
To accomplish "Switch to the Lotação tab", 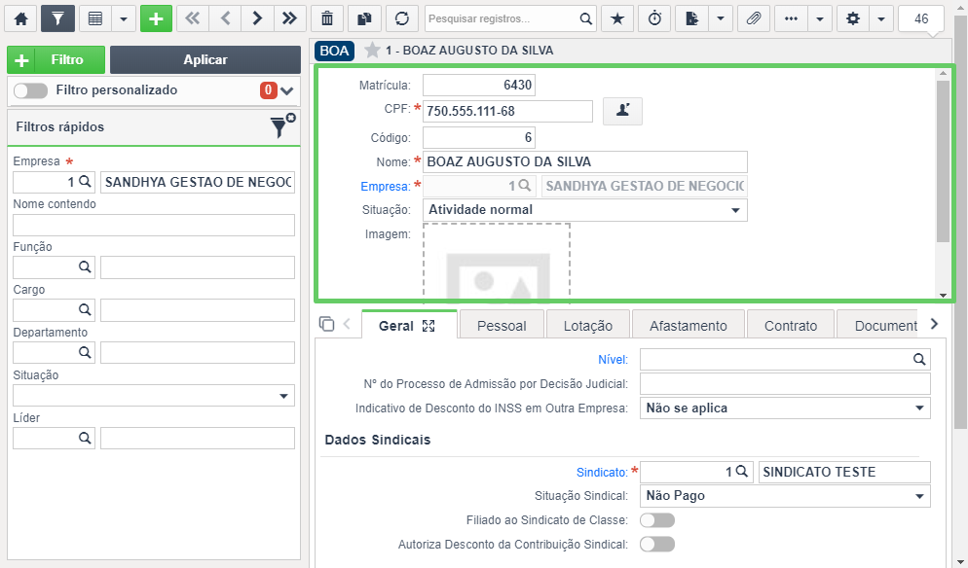I will [588, 325].
